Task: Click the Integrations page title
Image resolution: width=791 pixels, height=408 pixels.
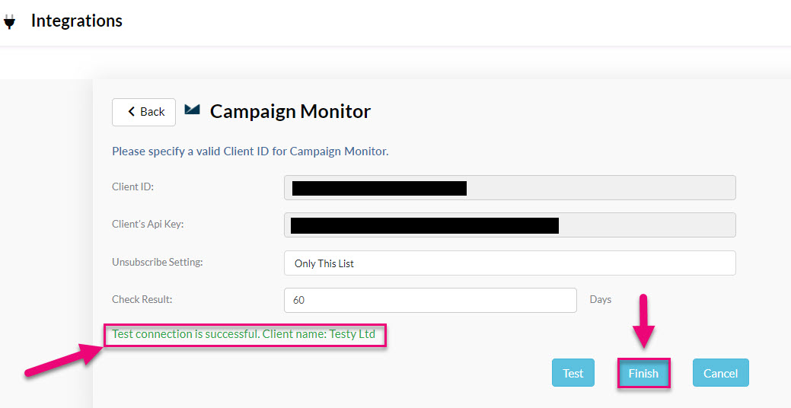Action: [77, 21]
